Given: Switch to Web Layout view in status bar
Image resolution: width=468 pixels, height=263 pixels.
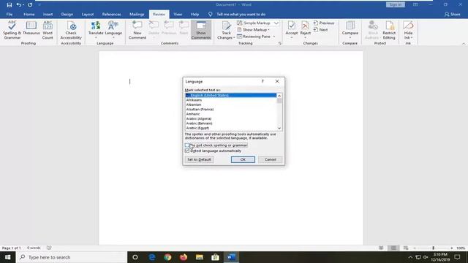Looking at the screenshot, I should point(406,248).
